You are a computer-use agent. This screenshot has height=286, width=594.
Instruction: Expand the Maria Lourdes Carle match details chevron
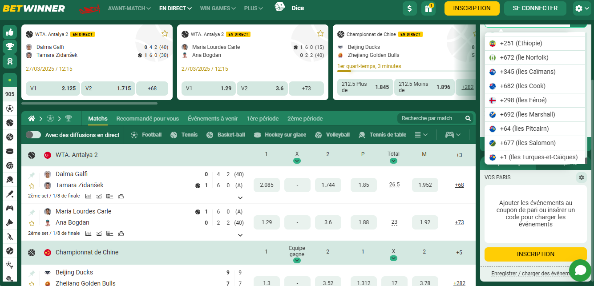pyautogui.click(x=240, y=235)
